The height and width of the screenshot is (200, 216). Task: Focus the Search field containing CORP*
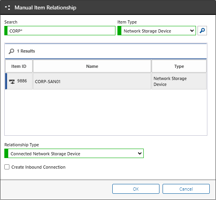pyautogui.click(x=60, y=31)
